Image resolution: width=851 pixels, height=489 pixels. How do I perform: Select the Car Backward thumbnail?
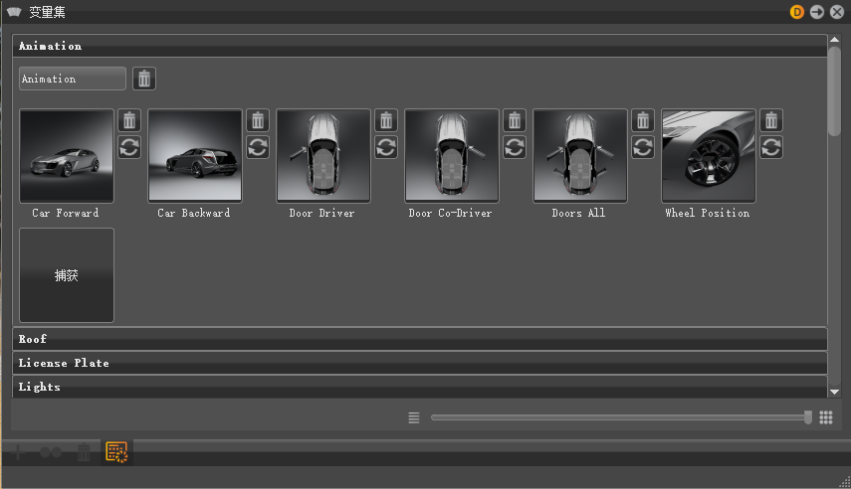tap(195, 156)
